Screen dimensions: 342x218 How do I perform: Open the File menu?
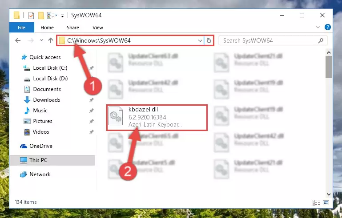point(22,28)
